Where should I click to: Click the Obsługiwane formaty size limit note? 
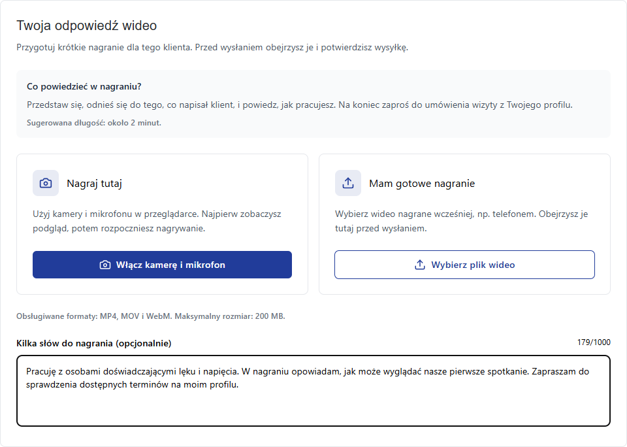click(x=151, y=316)
